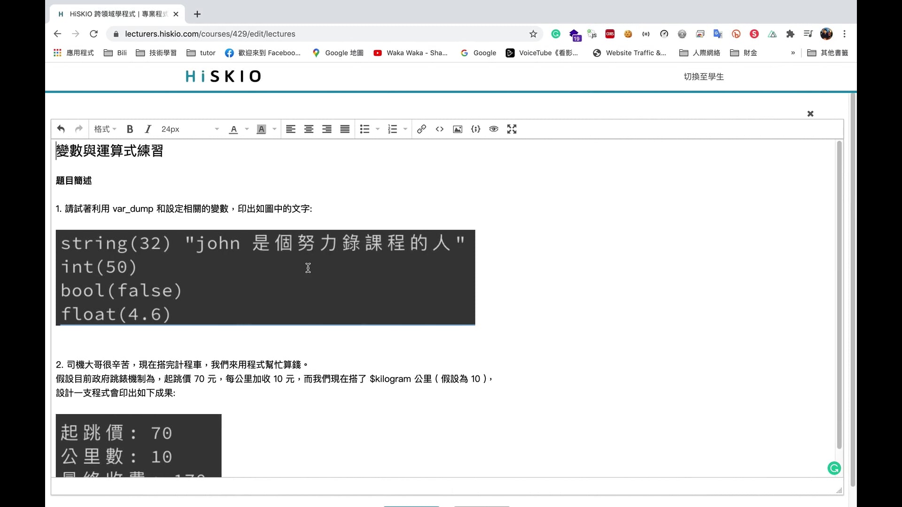Preview content with the eye icon

(493, 129)
